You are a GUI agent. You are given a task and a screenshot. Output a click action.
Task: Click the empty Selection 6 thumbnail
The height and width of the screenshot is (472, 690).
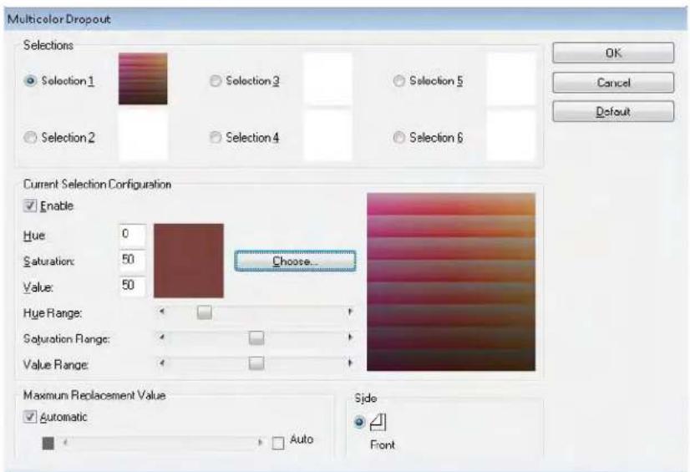coord(511,135)
